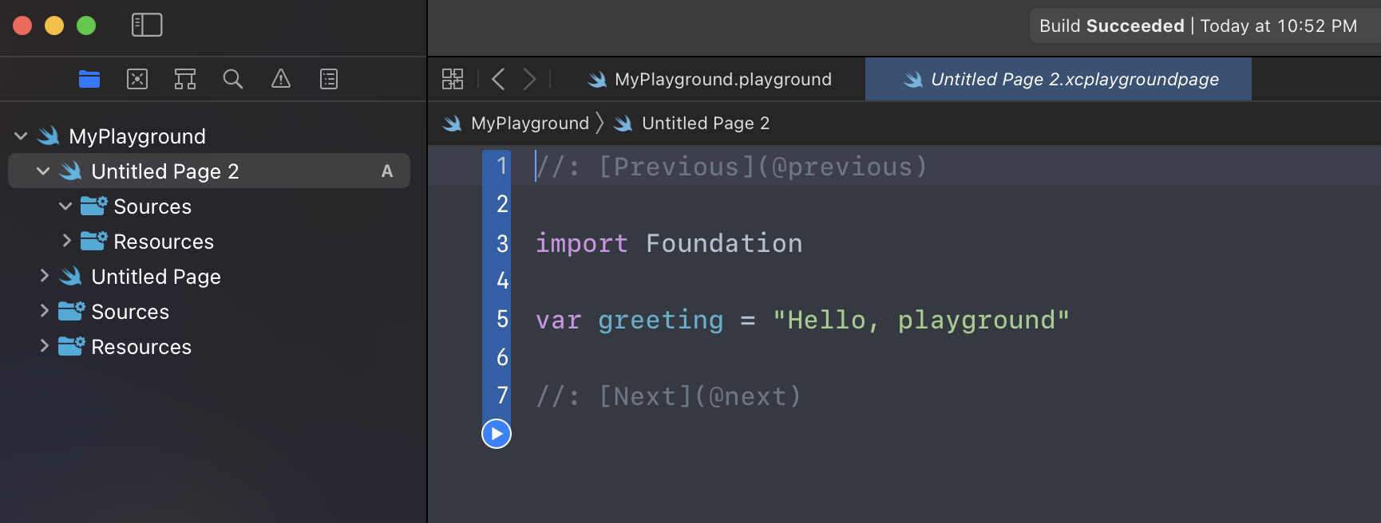Go forward in editor history
This screenshot has height=523, width=1381.
[x=529, y=79]
